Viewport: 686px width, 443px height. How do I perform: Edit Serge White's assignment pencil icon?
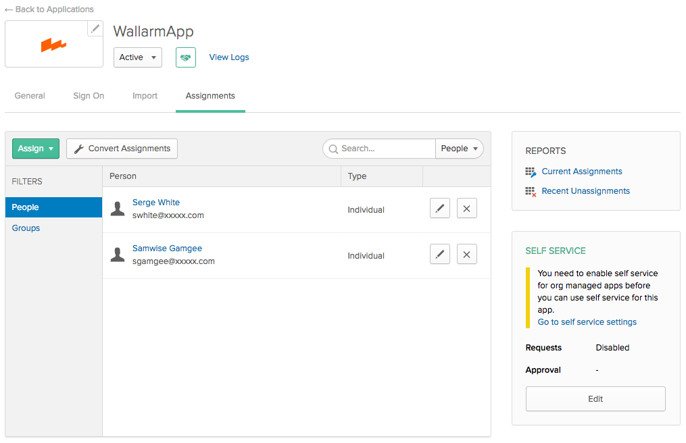pyautogui.click(x=440, y=208)
